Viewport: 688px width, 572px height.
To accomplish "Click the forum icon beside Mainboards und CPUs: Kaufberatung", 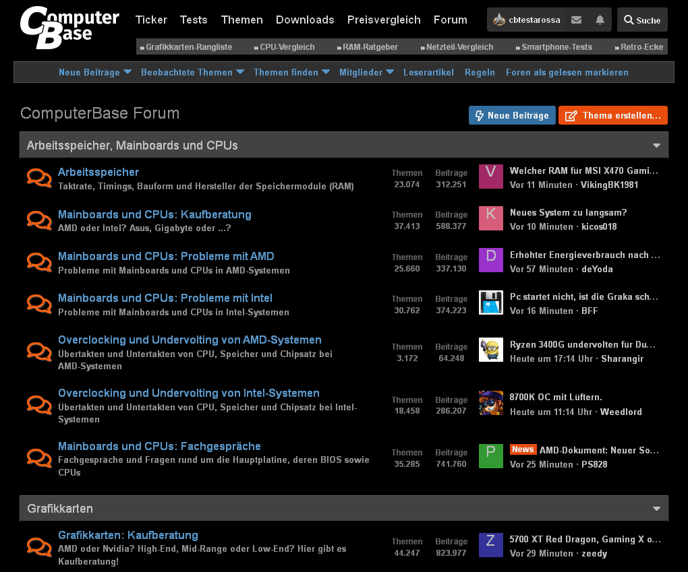I will [39, 220].
